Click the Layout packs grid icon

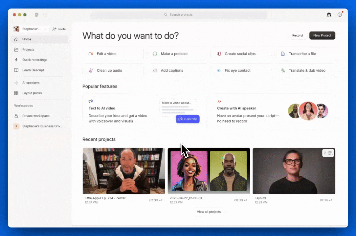pyautogui.click(x=16, y=93)
